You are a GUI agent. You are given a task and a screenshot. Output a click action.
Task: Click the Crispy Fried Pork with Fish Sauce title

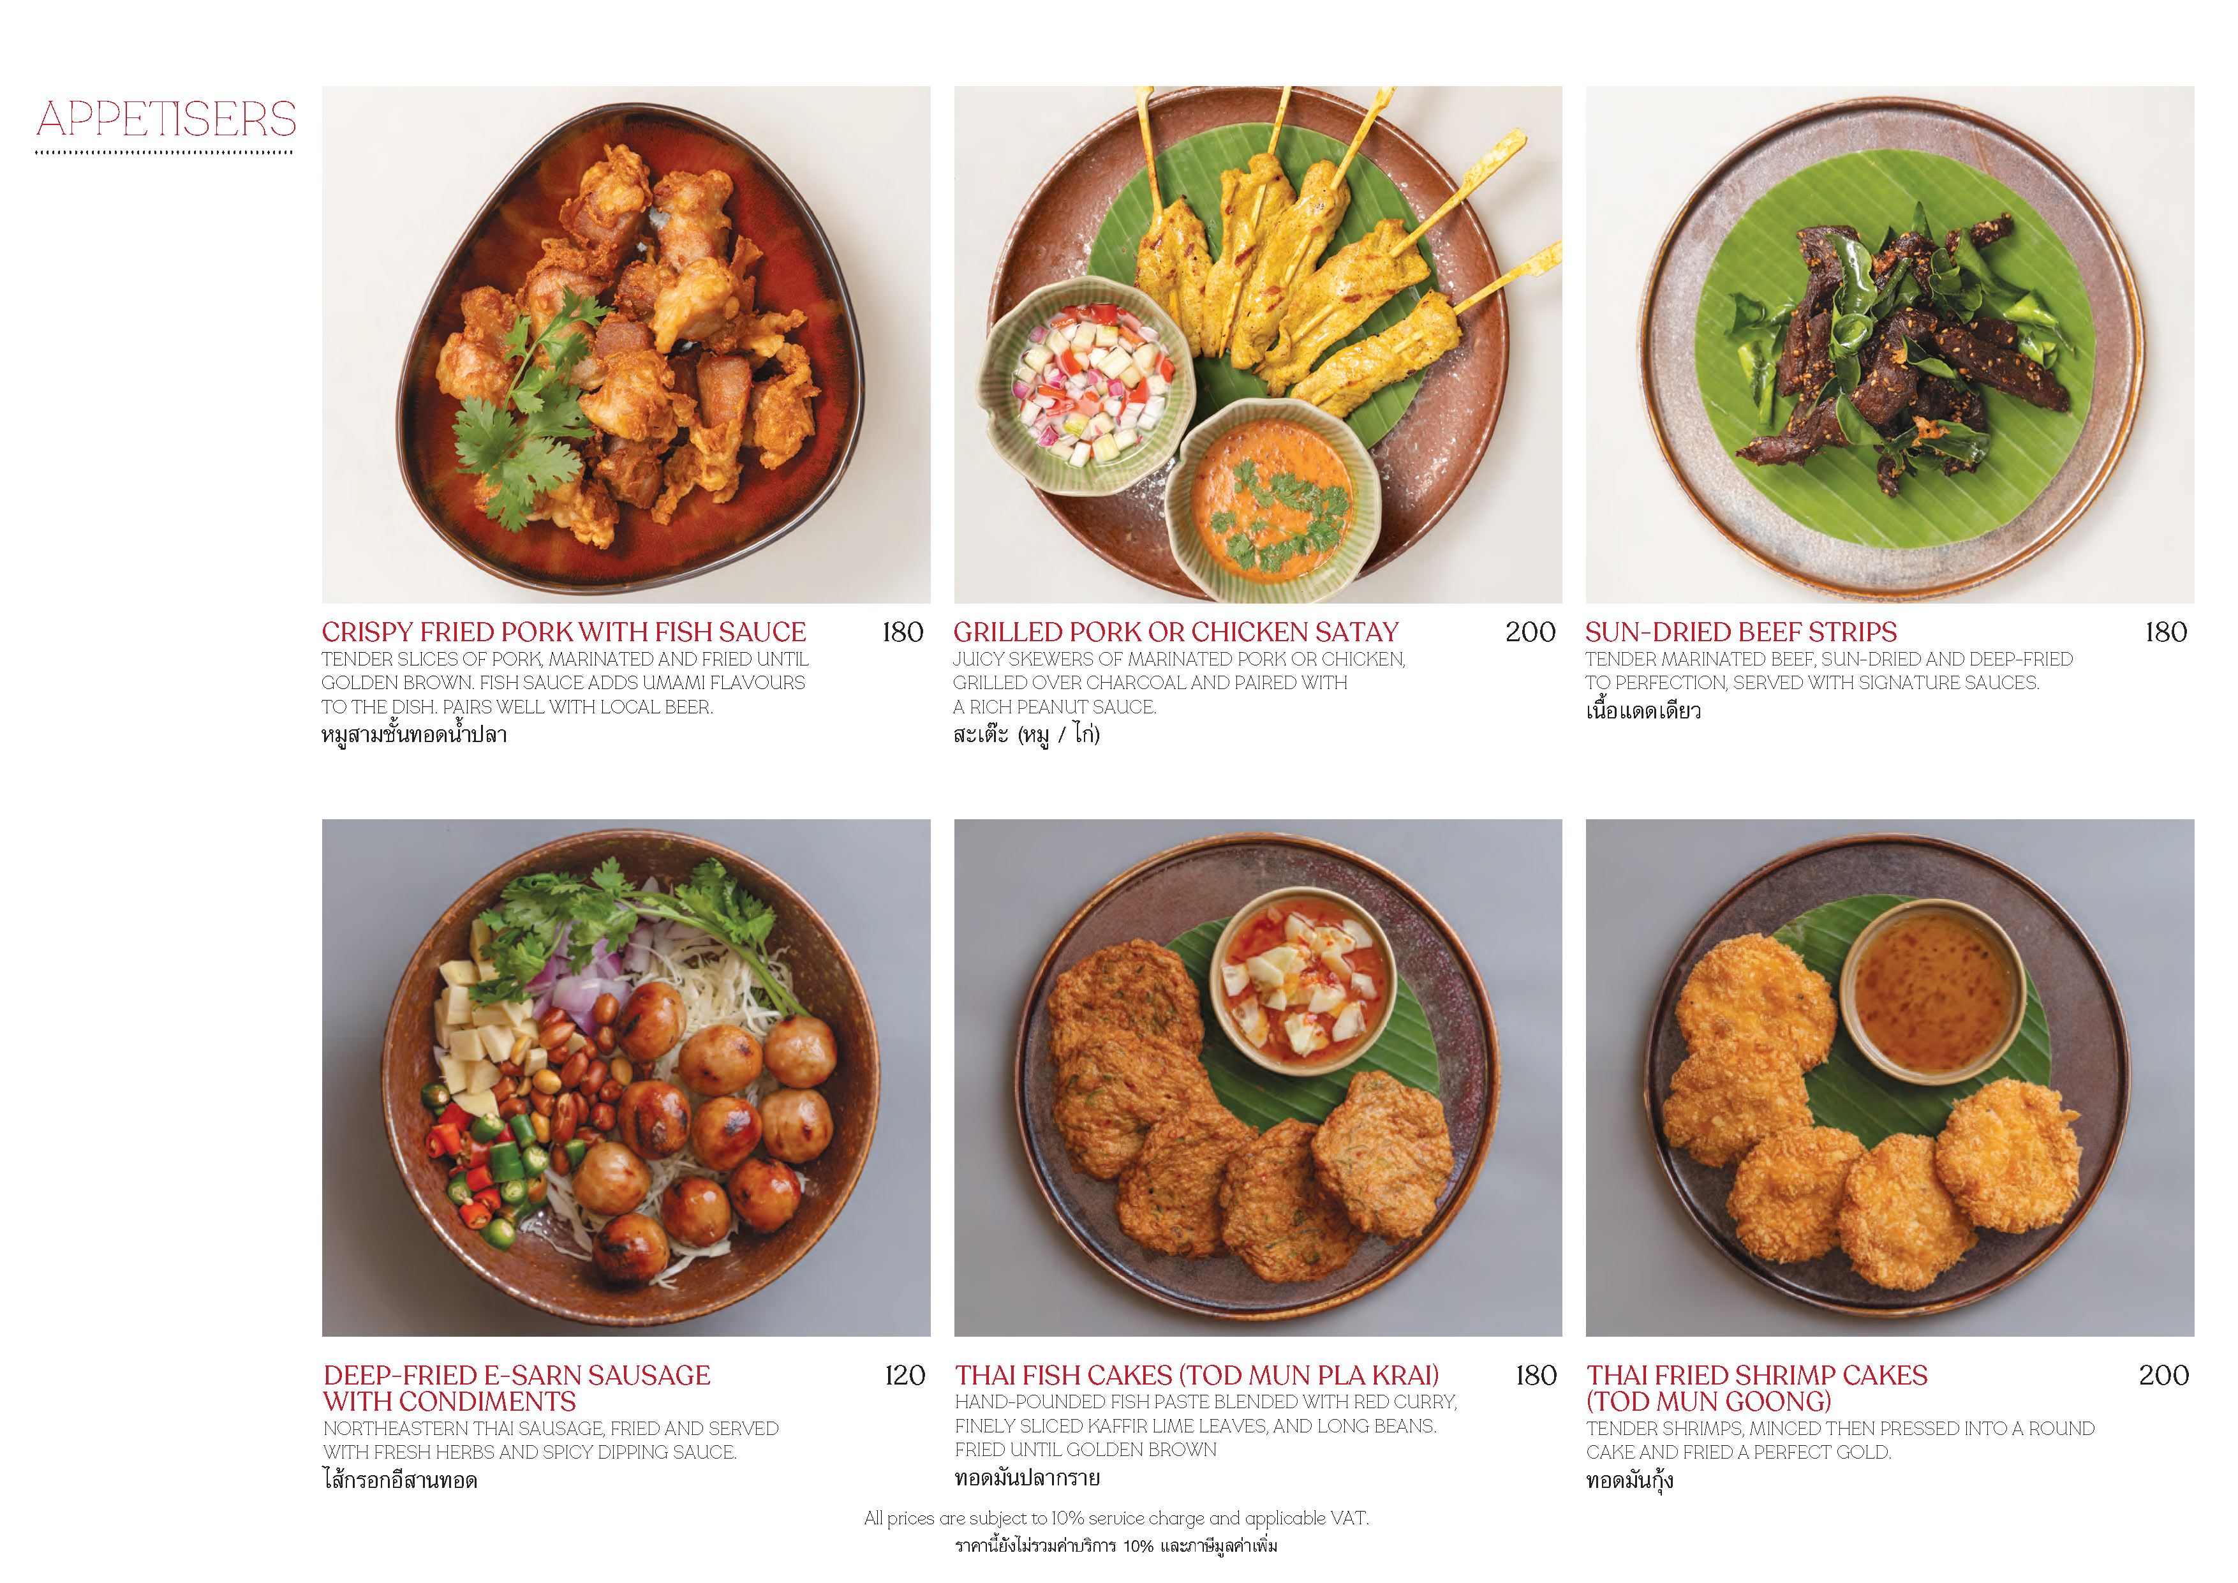point(563,632)
